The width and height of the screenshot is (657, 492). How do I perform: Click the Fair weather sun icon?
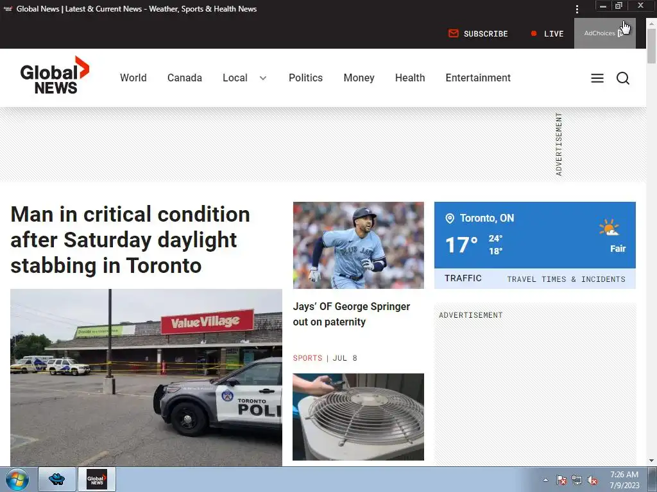610,228
